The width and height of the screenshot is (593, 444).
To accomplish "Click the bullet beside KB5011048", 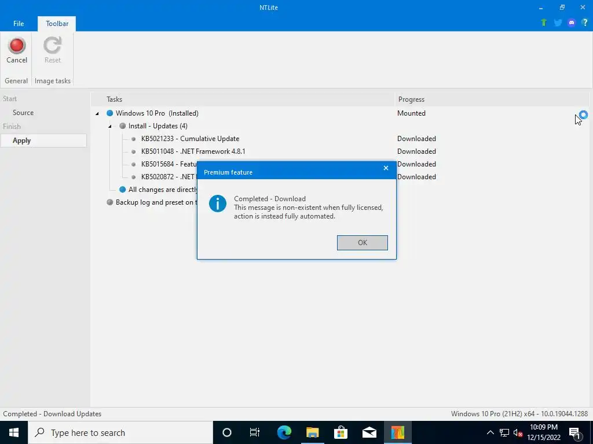I will (133, 151).
